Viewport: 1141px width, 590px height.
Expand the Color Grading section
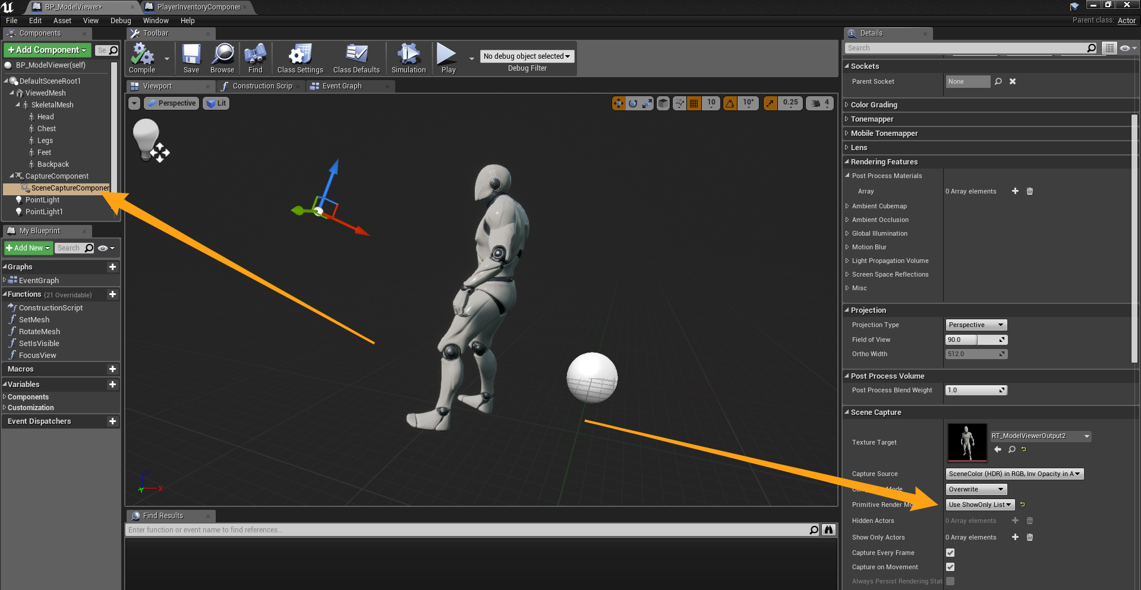(874, 105)
